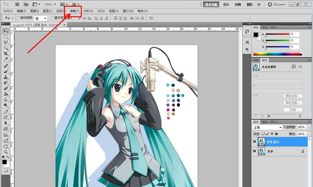Toggle Quick Mask mode icon
Viewport: 313px width, 187px height.
tap(6, 170)
